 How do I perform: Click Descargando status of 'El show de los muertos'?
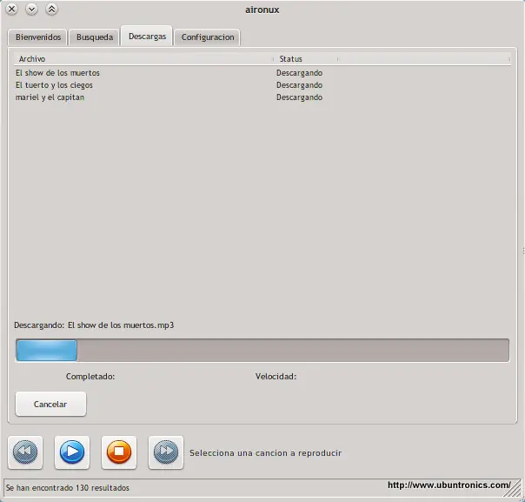click(x=299, y=73)
